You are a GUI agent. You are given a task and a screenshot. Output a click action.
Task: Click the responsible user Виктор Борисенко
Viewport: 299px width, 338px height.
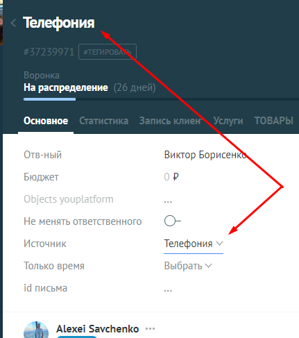click(x=205, y=155)
